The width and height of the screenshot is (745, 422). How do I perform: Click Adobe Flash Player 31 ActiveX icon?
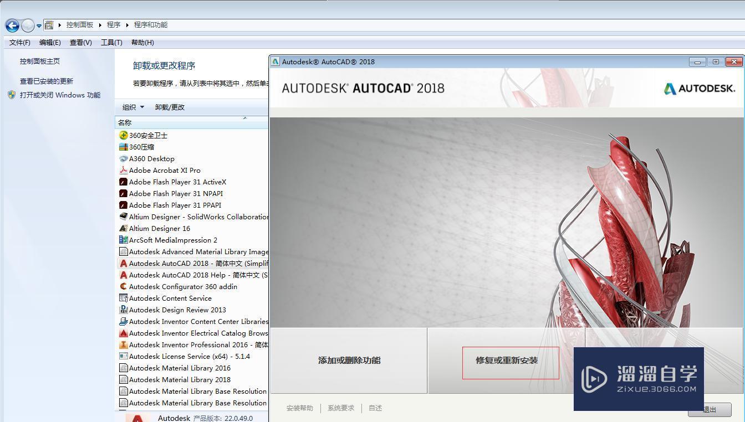[x=123, y=182]
